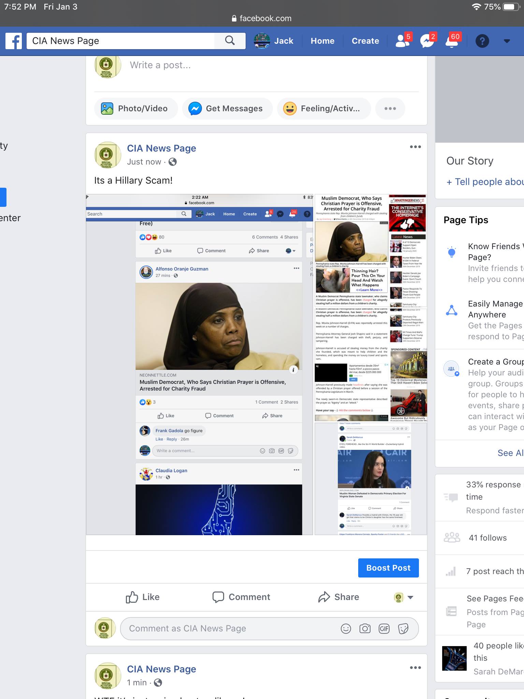Expand more post options ellipsis button
Viewport: 524px width, 699px height.
390,109
